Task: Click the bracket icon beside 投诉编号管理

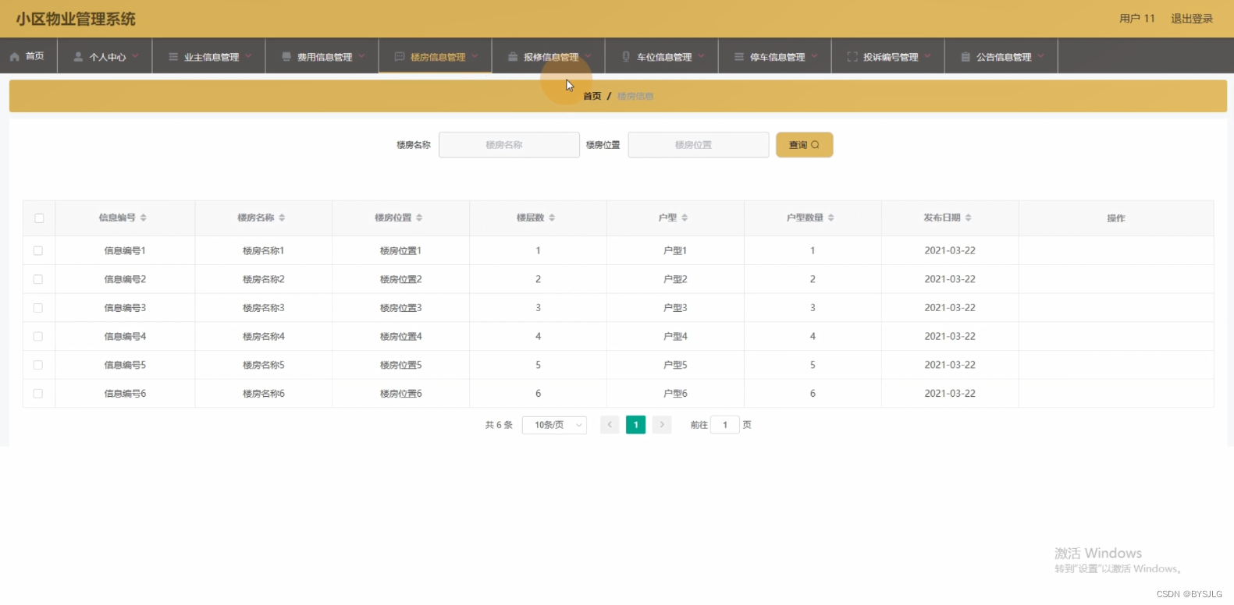Action: pyautogui.click(x=852, y=57)
